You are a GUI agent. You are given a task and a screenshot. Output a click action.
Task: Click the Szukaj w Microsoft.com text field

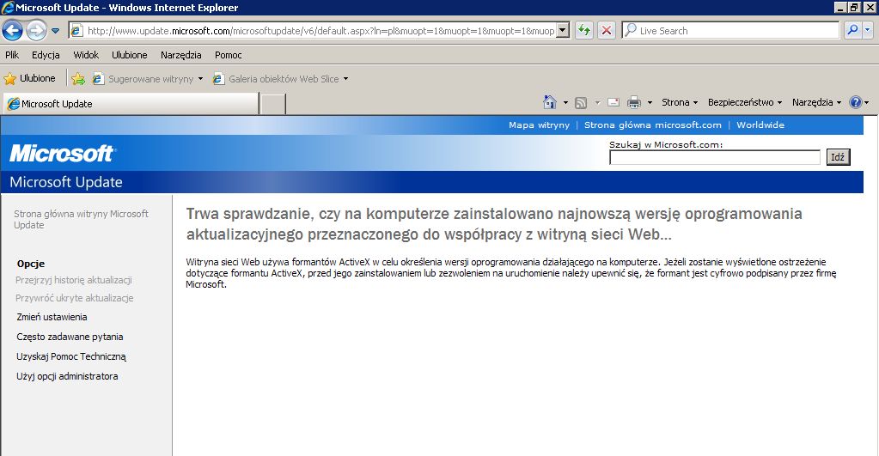pos(715,157)
